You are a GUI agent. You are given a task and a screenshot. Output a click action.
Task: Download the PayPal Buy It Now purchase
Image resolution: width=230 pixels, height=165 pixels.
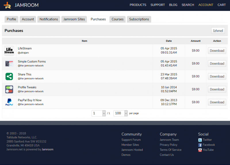click(217, 102)
